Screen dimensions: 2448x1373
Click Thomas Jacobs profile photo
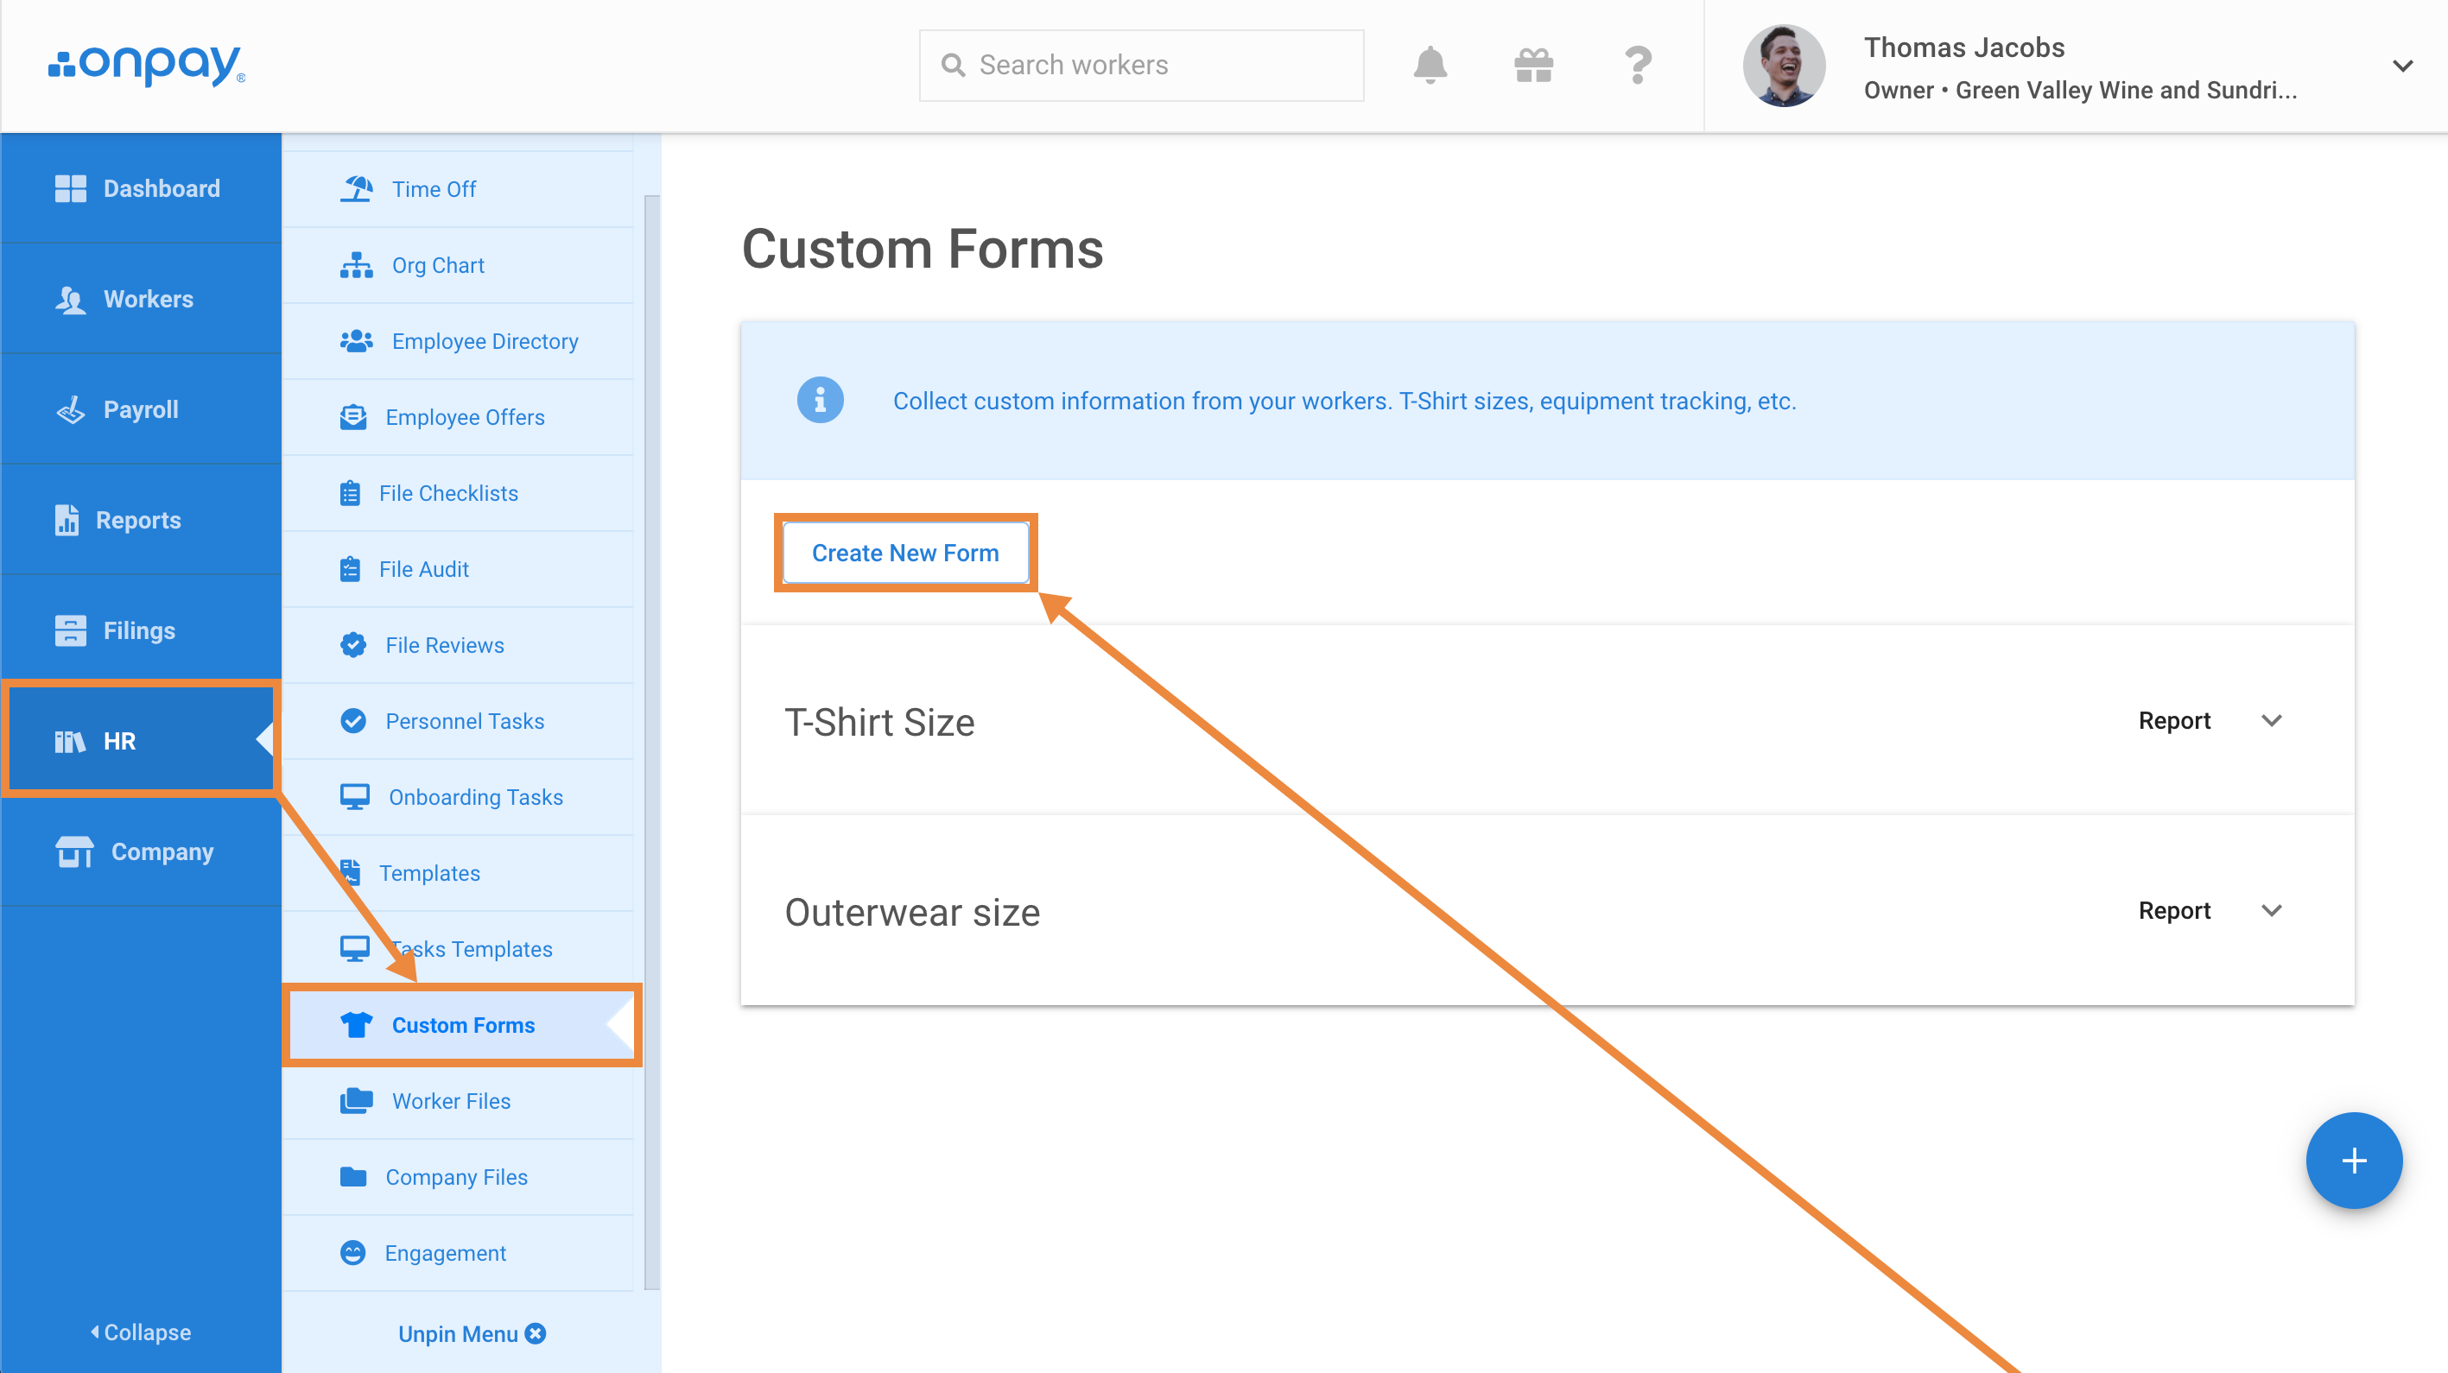pos(1783,66)
